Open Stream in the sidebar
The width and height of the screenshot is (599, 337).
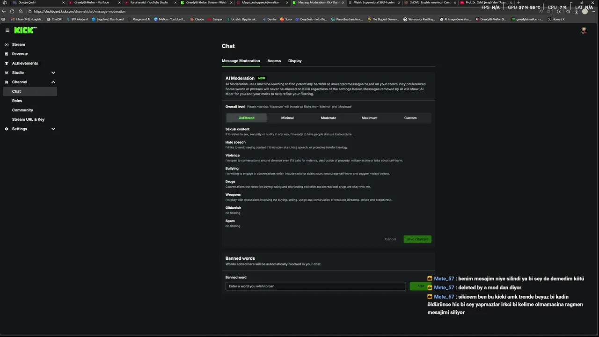pos(19,44)
